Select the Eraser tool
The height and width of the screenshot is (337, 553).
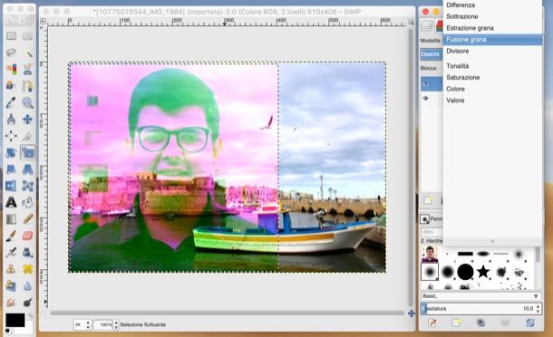(27, 236)
